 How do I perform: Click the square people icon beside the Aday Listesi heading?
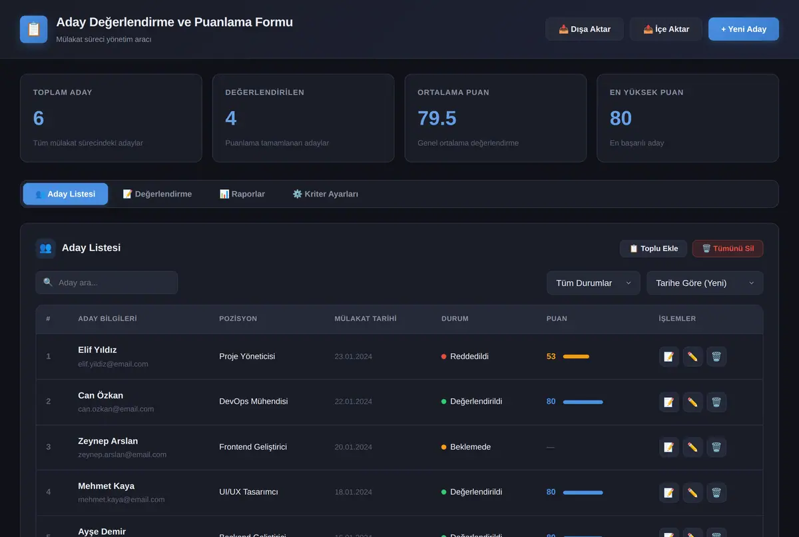(45, 248)
